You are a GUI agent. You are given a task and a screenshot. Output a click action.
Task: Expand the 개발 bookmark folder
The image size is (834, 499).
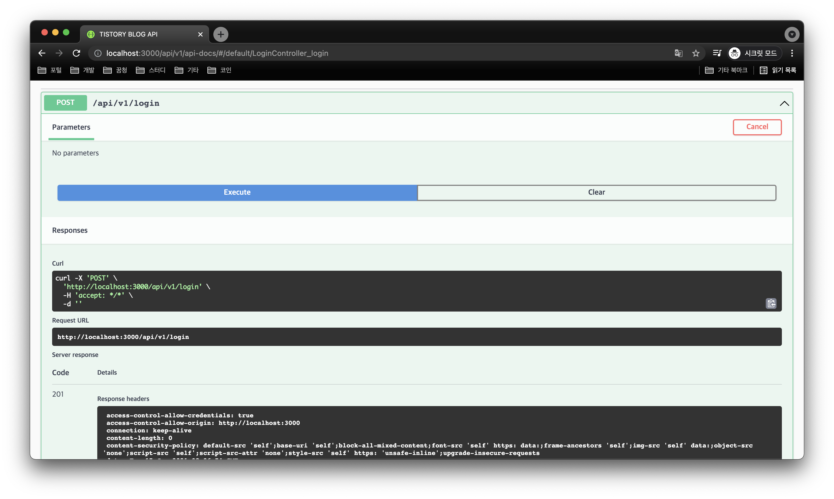[82, 70]
